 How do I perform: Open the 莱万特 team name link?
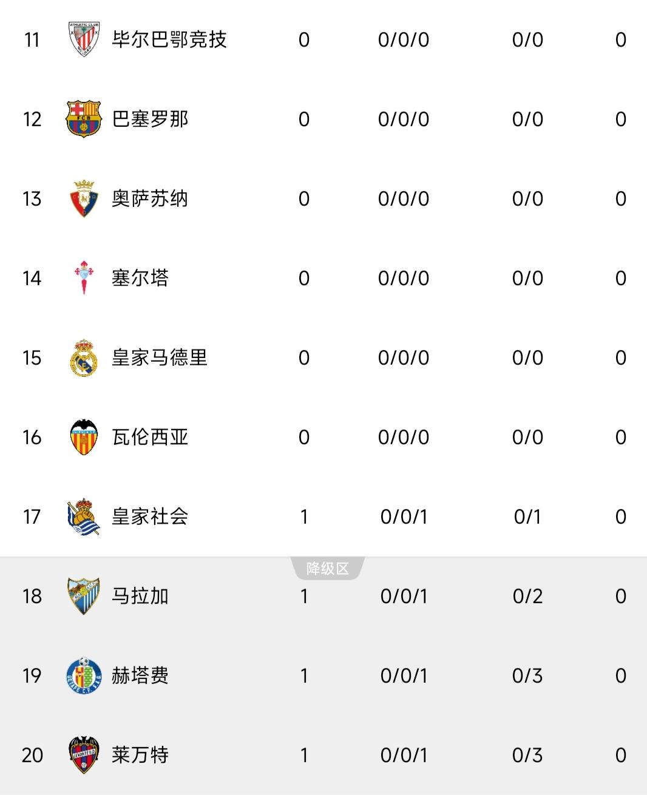[x=140, y=755]
